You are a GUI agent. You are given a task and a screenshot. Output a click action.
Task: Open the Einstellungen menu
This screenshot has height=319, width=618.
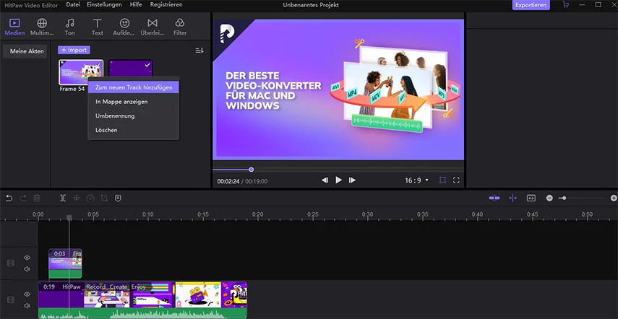[x=104, y=5]
